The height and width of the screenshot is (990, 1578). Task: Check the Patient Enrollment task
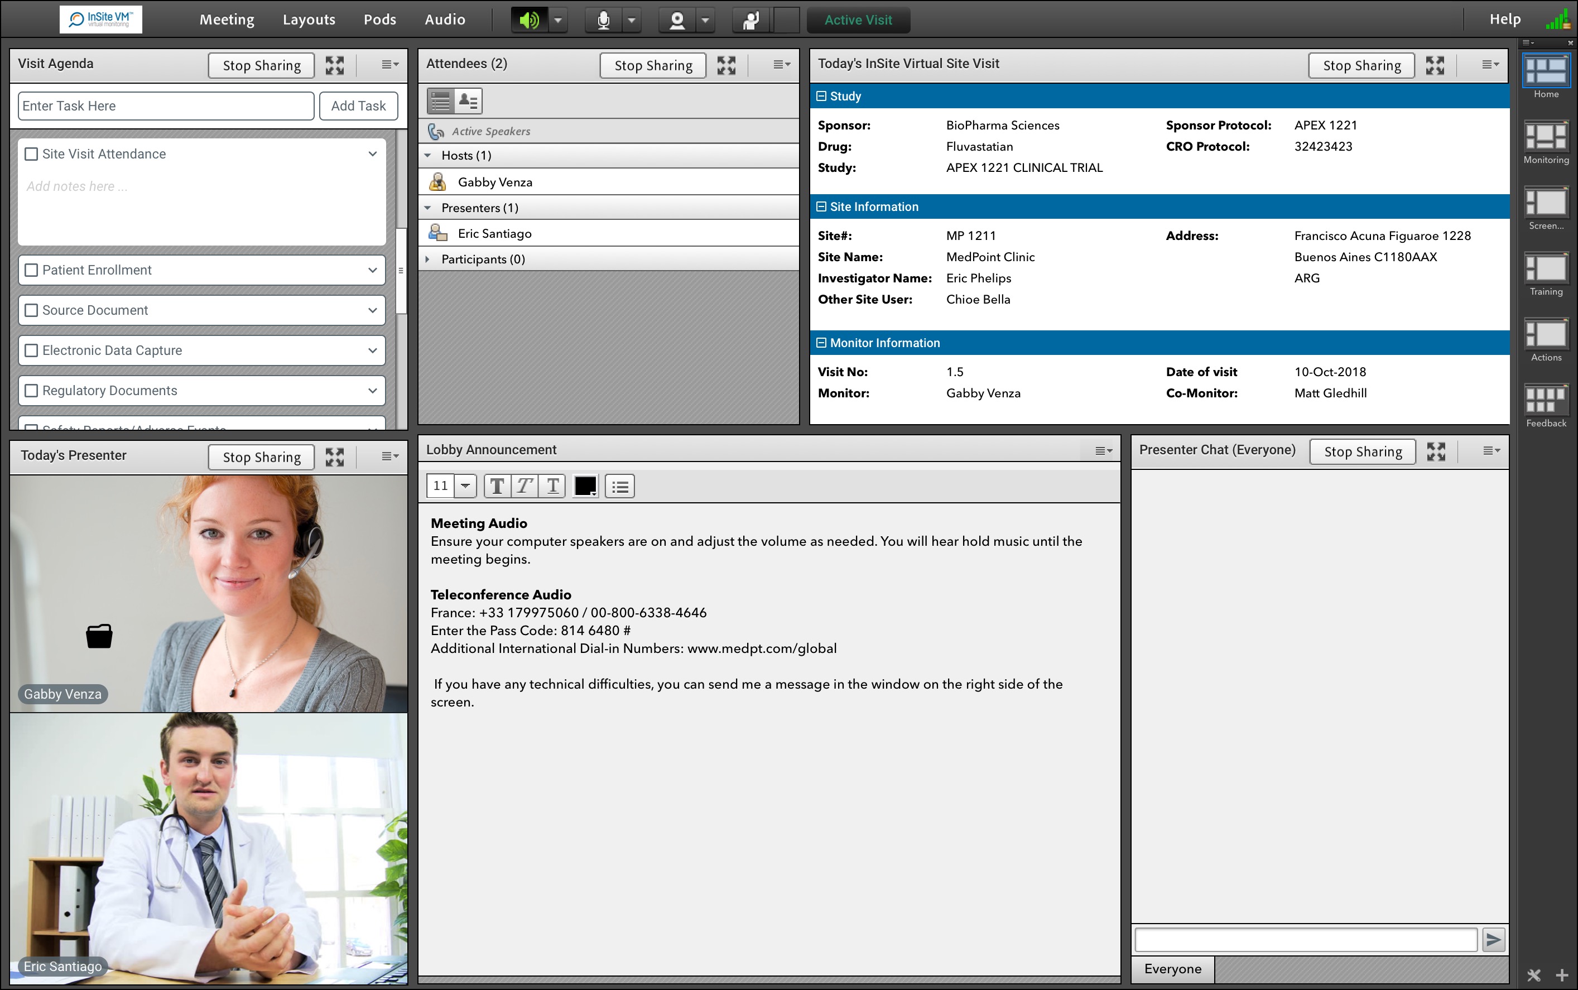click(31, 270)
